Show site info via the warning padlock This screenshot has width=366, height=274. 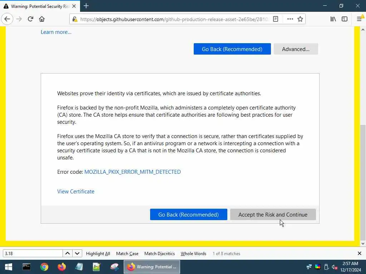(x=75, y=19)
